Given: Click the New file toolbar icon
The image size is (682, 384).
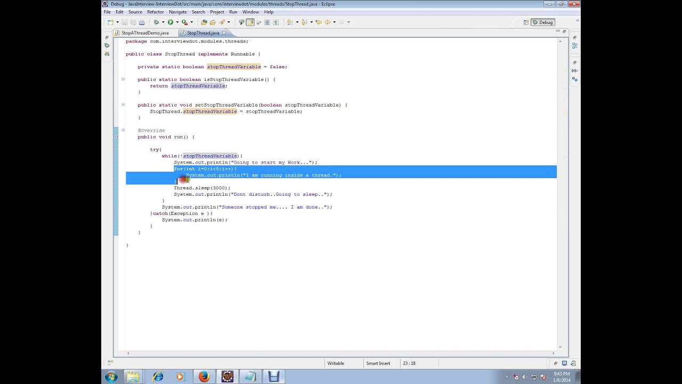Looking at the screenshot, I should tap(110, 22).
